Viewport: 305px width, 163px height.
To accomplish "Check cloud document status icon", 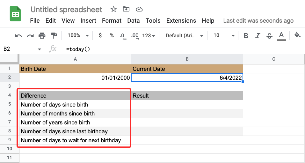I will click(139, 9).
